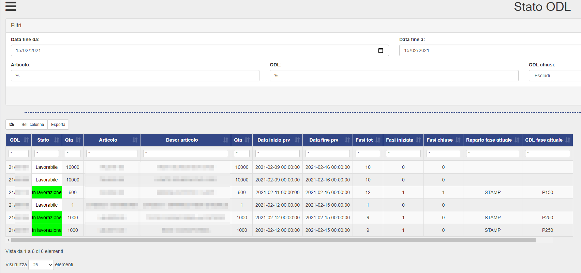Sort by Descr articolo column arrows
This screenshot has height=273, width=581.
pos(226,140)
